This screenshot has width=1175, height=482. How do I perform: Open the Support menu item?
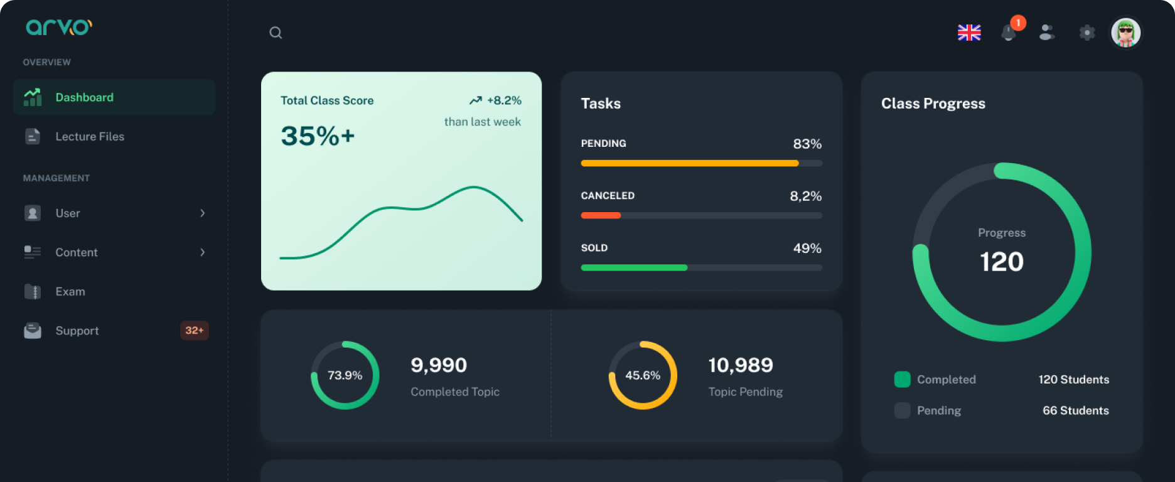click(x=77, y=331)
